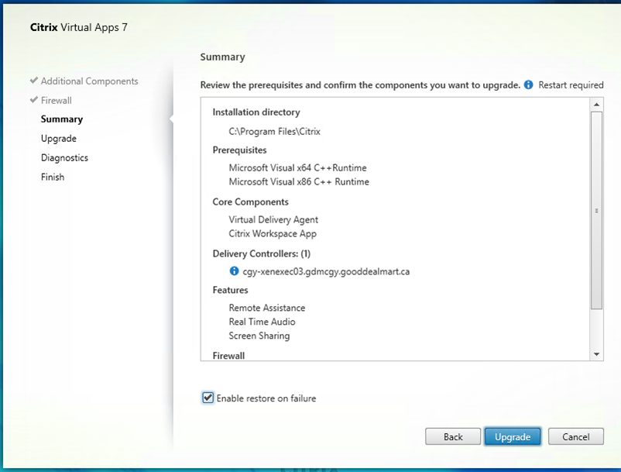
Task: Click the summary list scroll up arrow
Action: pos(596,105)
